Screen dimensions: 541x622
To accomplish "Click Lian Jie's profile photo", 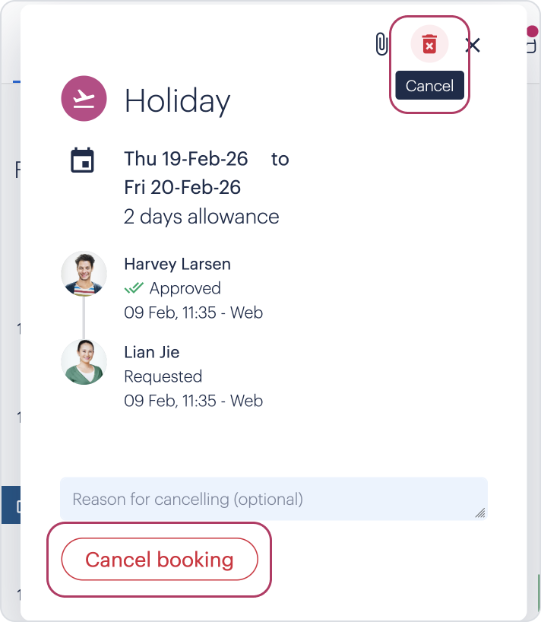I will [x=84, y=362].
